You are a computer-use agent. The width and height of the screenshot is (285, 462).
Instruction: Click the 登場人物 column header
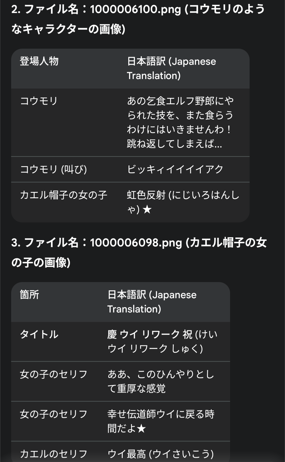(39, 61)
